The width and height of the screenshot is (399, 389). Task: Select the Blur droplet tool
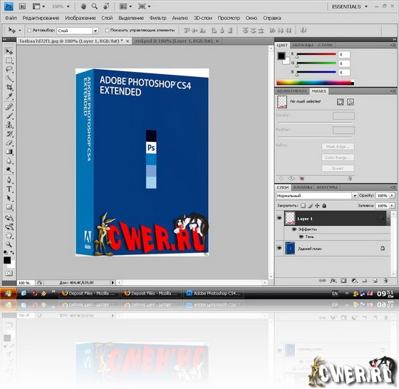tap(9, 161)
